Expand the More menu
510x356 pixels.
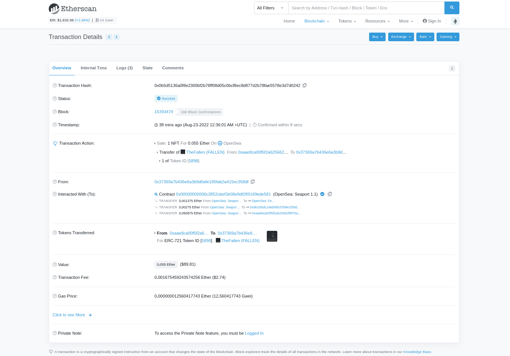click(x=406, y=21)
